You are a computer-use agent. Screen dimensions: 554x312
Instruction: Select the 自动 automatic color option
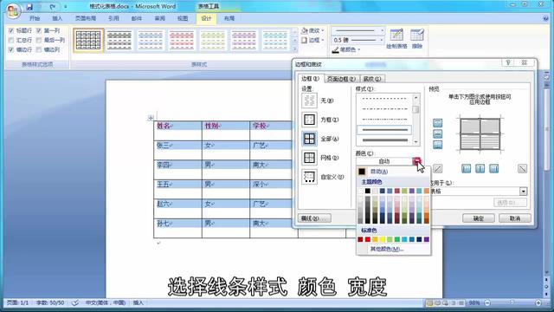click(379, 172)
